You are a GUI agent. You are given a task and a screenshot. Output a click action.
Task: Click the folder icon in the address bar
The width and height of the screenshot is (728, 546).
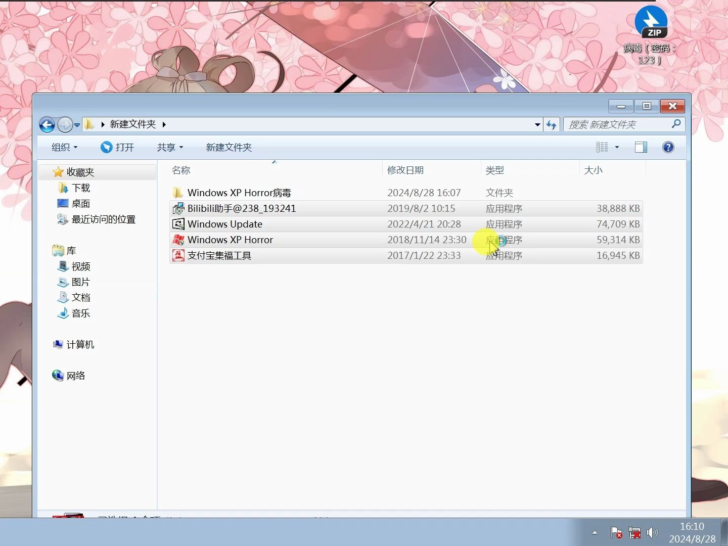[89, 124]
